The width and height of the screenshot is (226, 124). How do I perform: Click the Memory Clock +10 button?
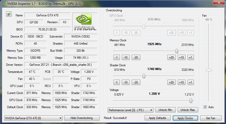tap(182, 57)
